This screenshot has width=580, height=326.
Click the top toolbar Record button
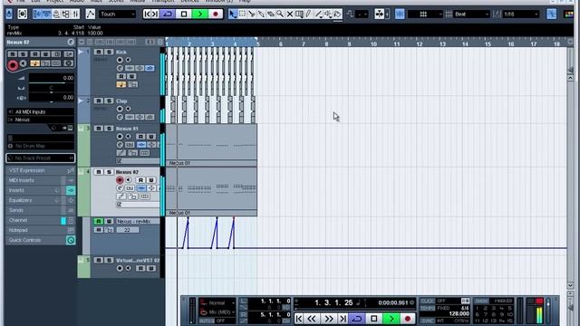(216, 14)
